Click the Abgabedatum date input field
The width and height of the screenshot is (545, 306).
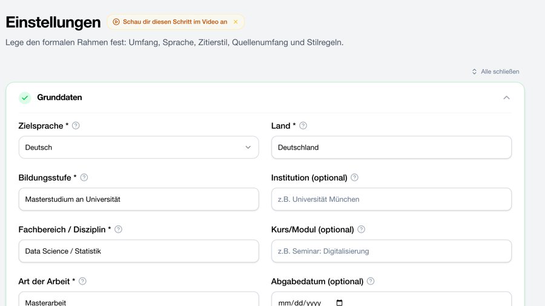pyautogui.click(x=391, y=299)
